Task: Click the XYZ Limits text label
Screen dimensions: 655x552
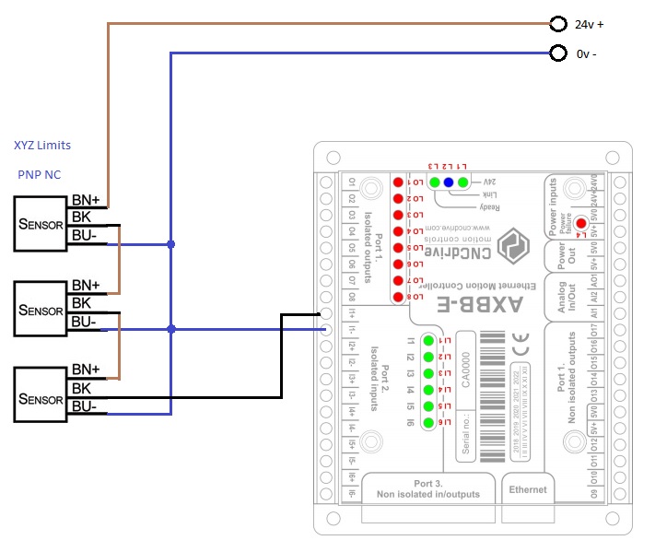Action: point(42,146)
